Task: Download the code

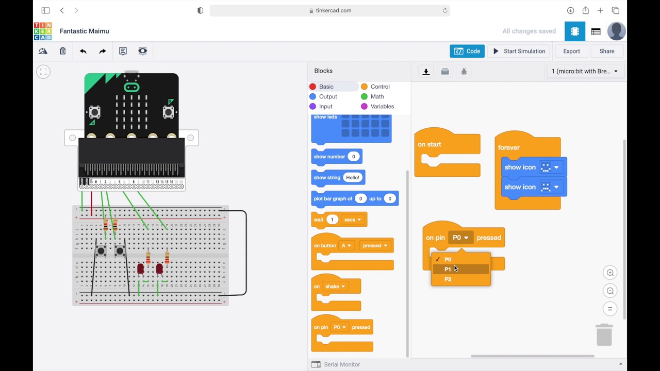Action: click(x=426, y=72)
